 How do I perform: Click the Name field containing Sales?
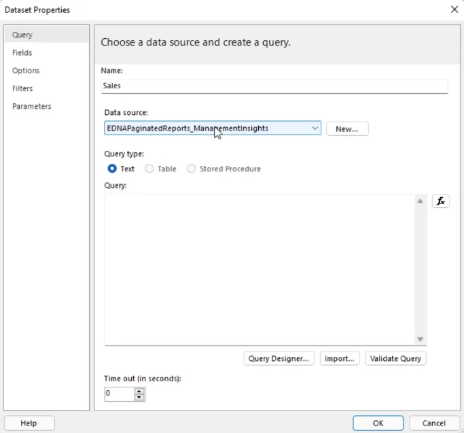(274, 86)
